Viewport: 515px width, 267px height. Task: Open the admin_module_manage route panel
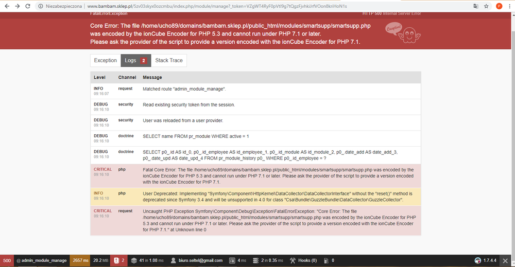pyautogui.click(x=42, y=260)
